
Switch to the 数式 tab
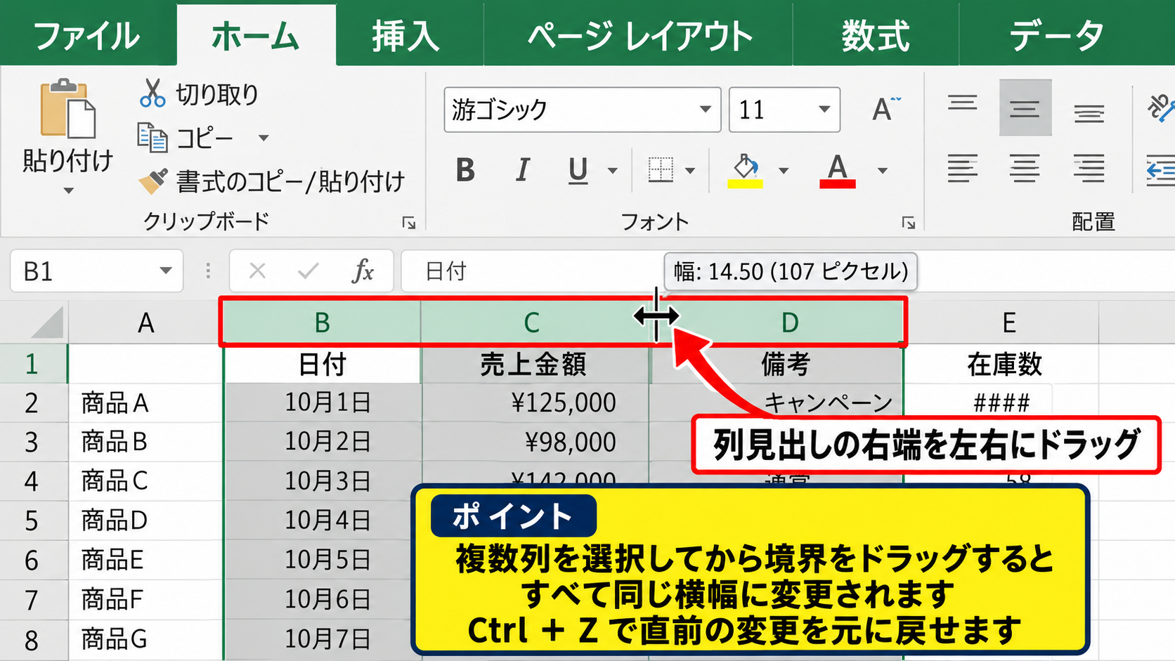876,35
